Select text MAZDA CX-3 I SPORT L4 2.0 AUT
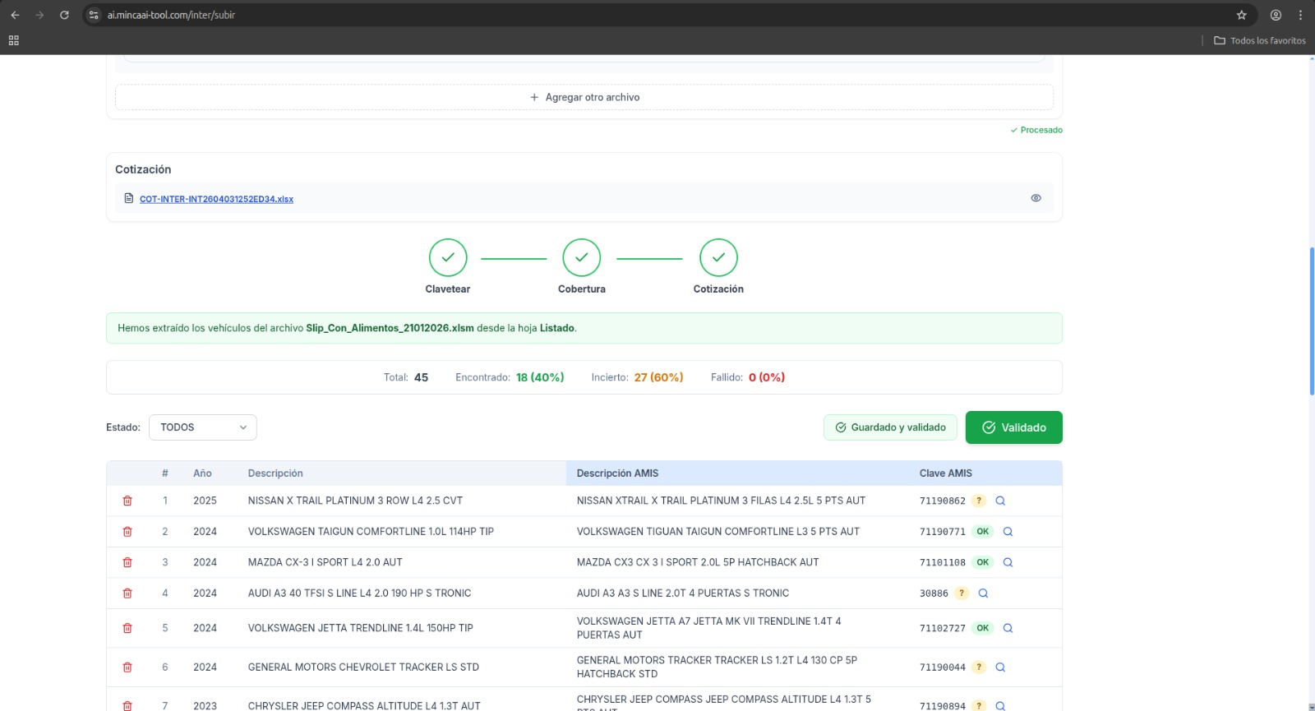Screen dimensions: 1315x711 (325, 562)
